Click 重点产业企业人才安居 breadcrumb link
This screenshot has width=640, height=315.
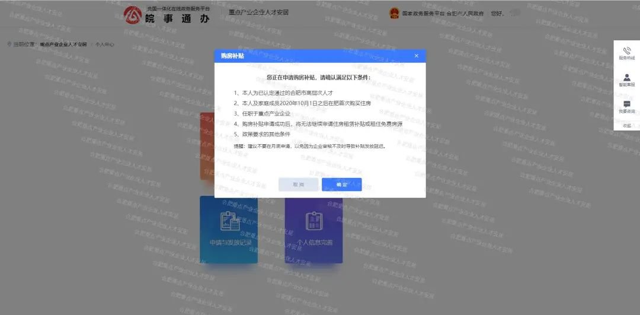[63, 44]
